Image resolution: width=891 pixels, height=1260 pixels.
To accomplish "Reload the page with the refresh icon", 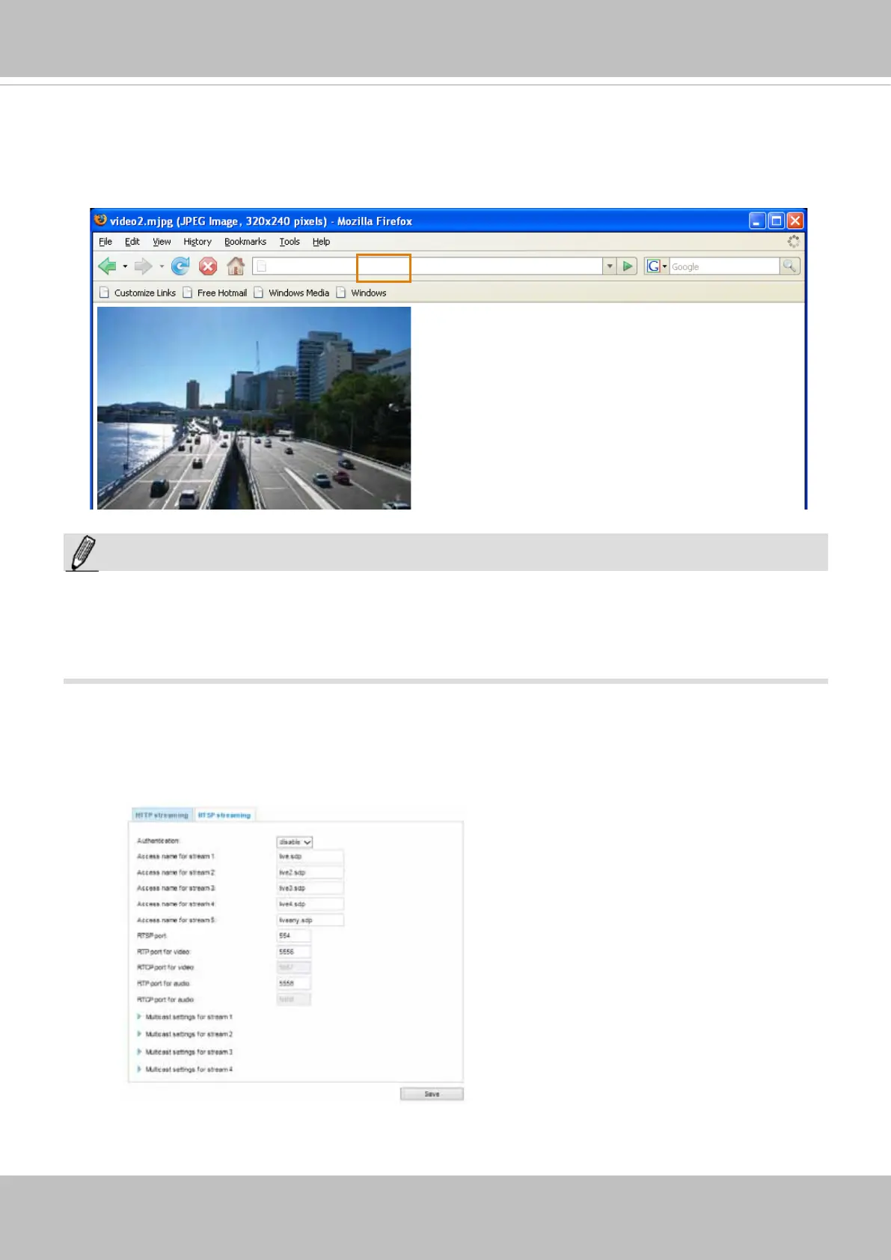I will click(x=180, y=266).
